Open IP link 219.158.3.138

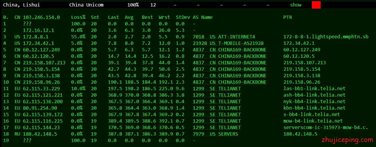point(41,76)
